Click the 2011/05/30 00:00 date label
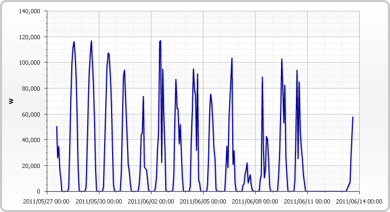The image size is (390, 212). (x=99, y=201)
